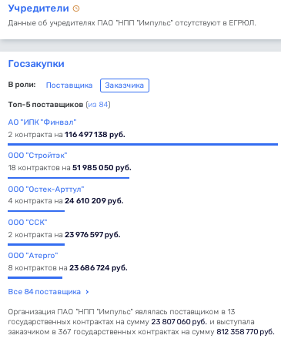Open the Учредители section heading
This screenshot has height=342, width=281.
pos(38,8)
